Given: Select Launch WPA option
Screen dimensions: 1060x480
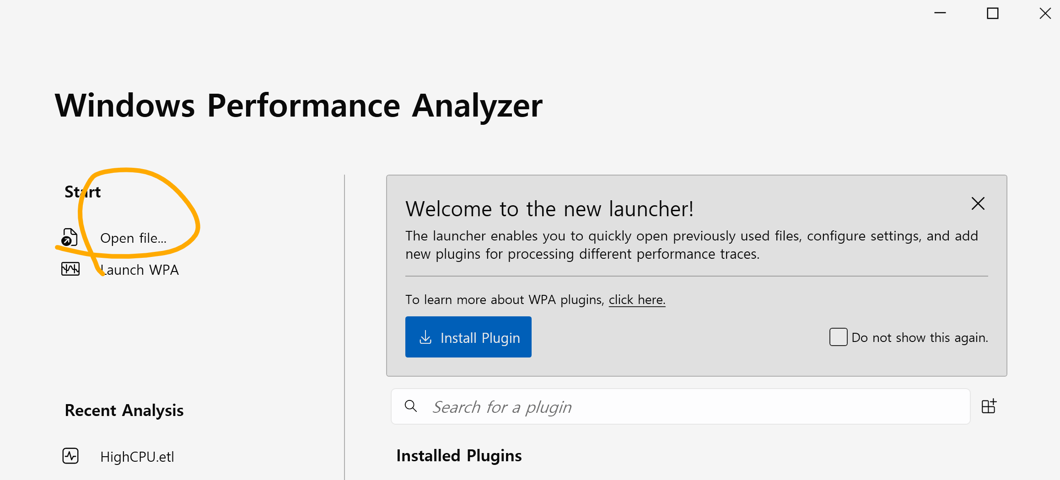Looking at the screenshot, I should point(140,270).
